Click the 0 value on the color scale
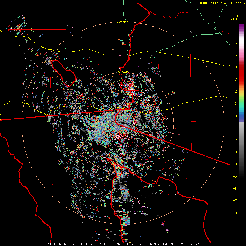The width and height of the screenshot is (246, 246). click(236, 116)
